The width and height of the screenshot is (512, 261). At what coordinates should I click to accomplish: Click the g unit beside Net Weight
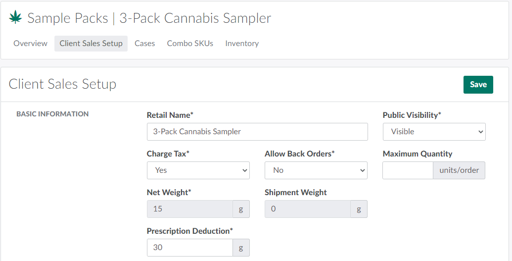click(x=241, y=209)
